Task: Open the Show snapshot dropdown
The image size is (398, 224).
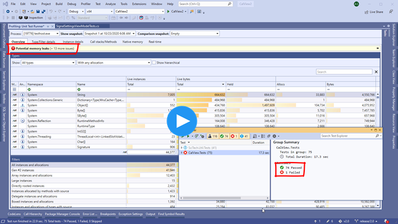Action: pos(109,34)
